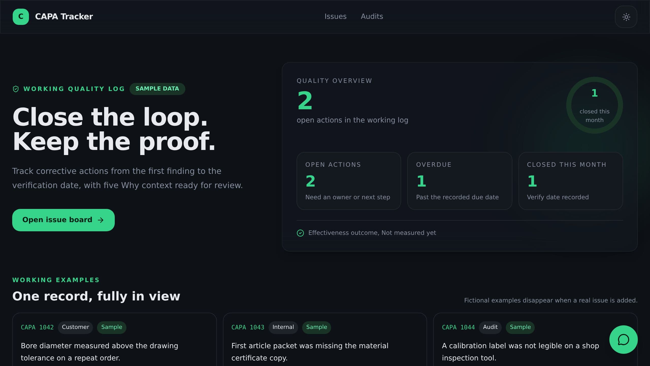Click the WORKING EXAMPLES label
This screenshot has width=650, height=366.
[x=56, y=280]
